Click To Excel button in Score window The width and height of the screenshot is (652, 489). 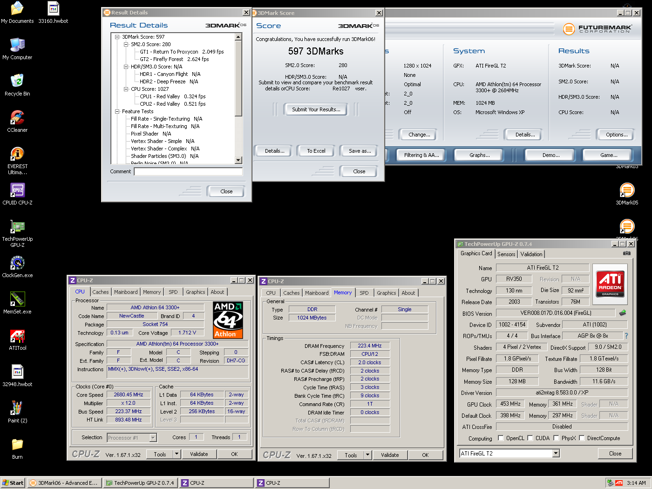(x=316, y=151)
